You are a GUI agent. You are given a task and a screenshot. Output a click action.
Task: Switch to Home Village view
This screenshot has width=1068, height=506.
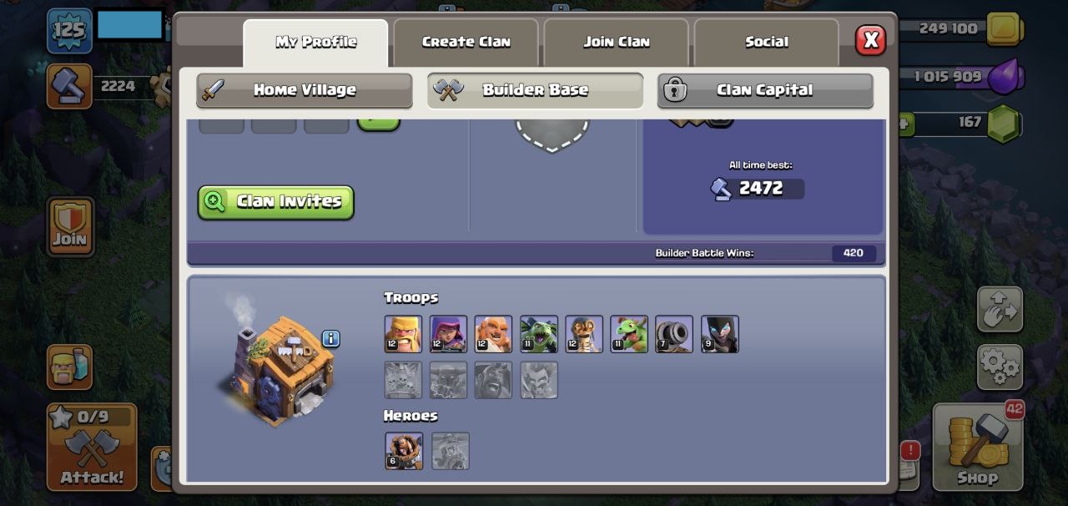click(305, 90)
